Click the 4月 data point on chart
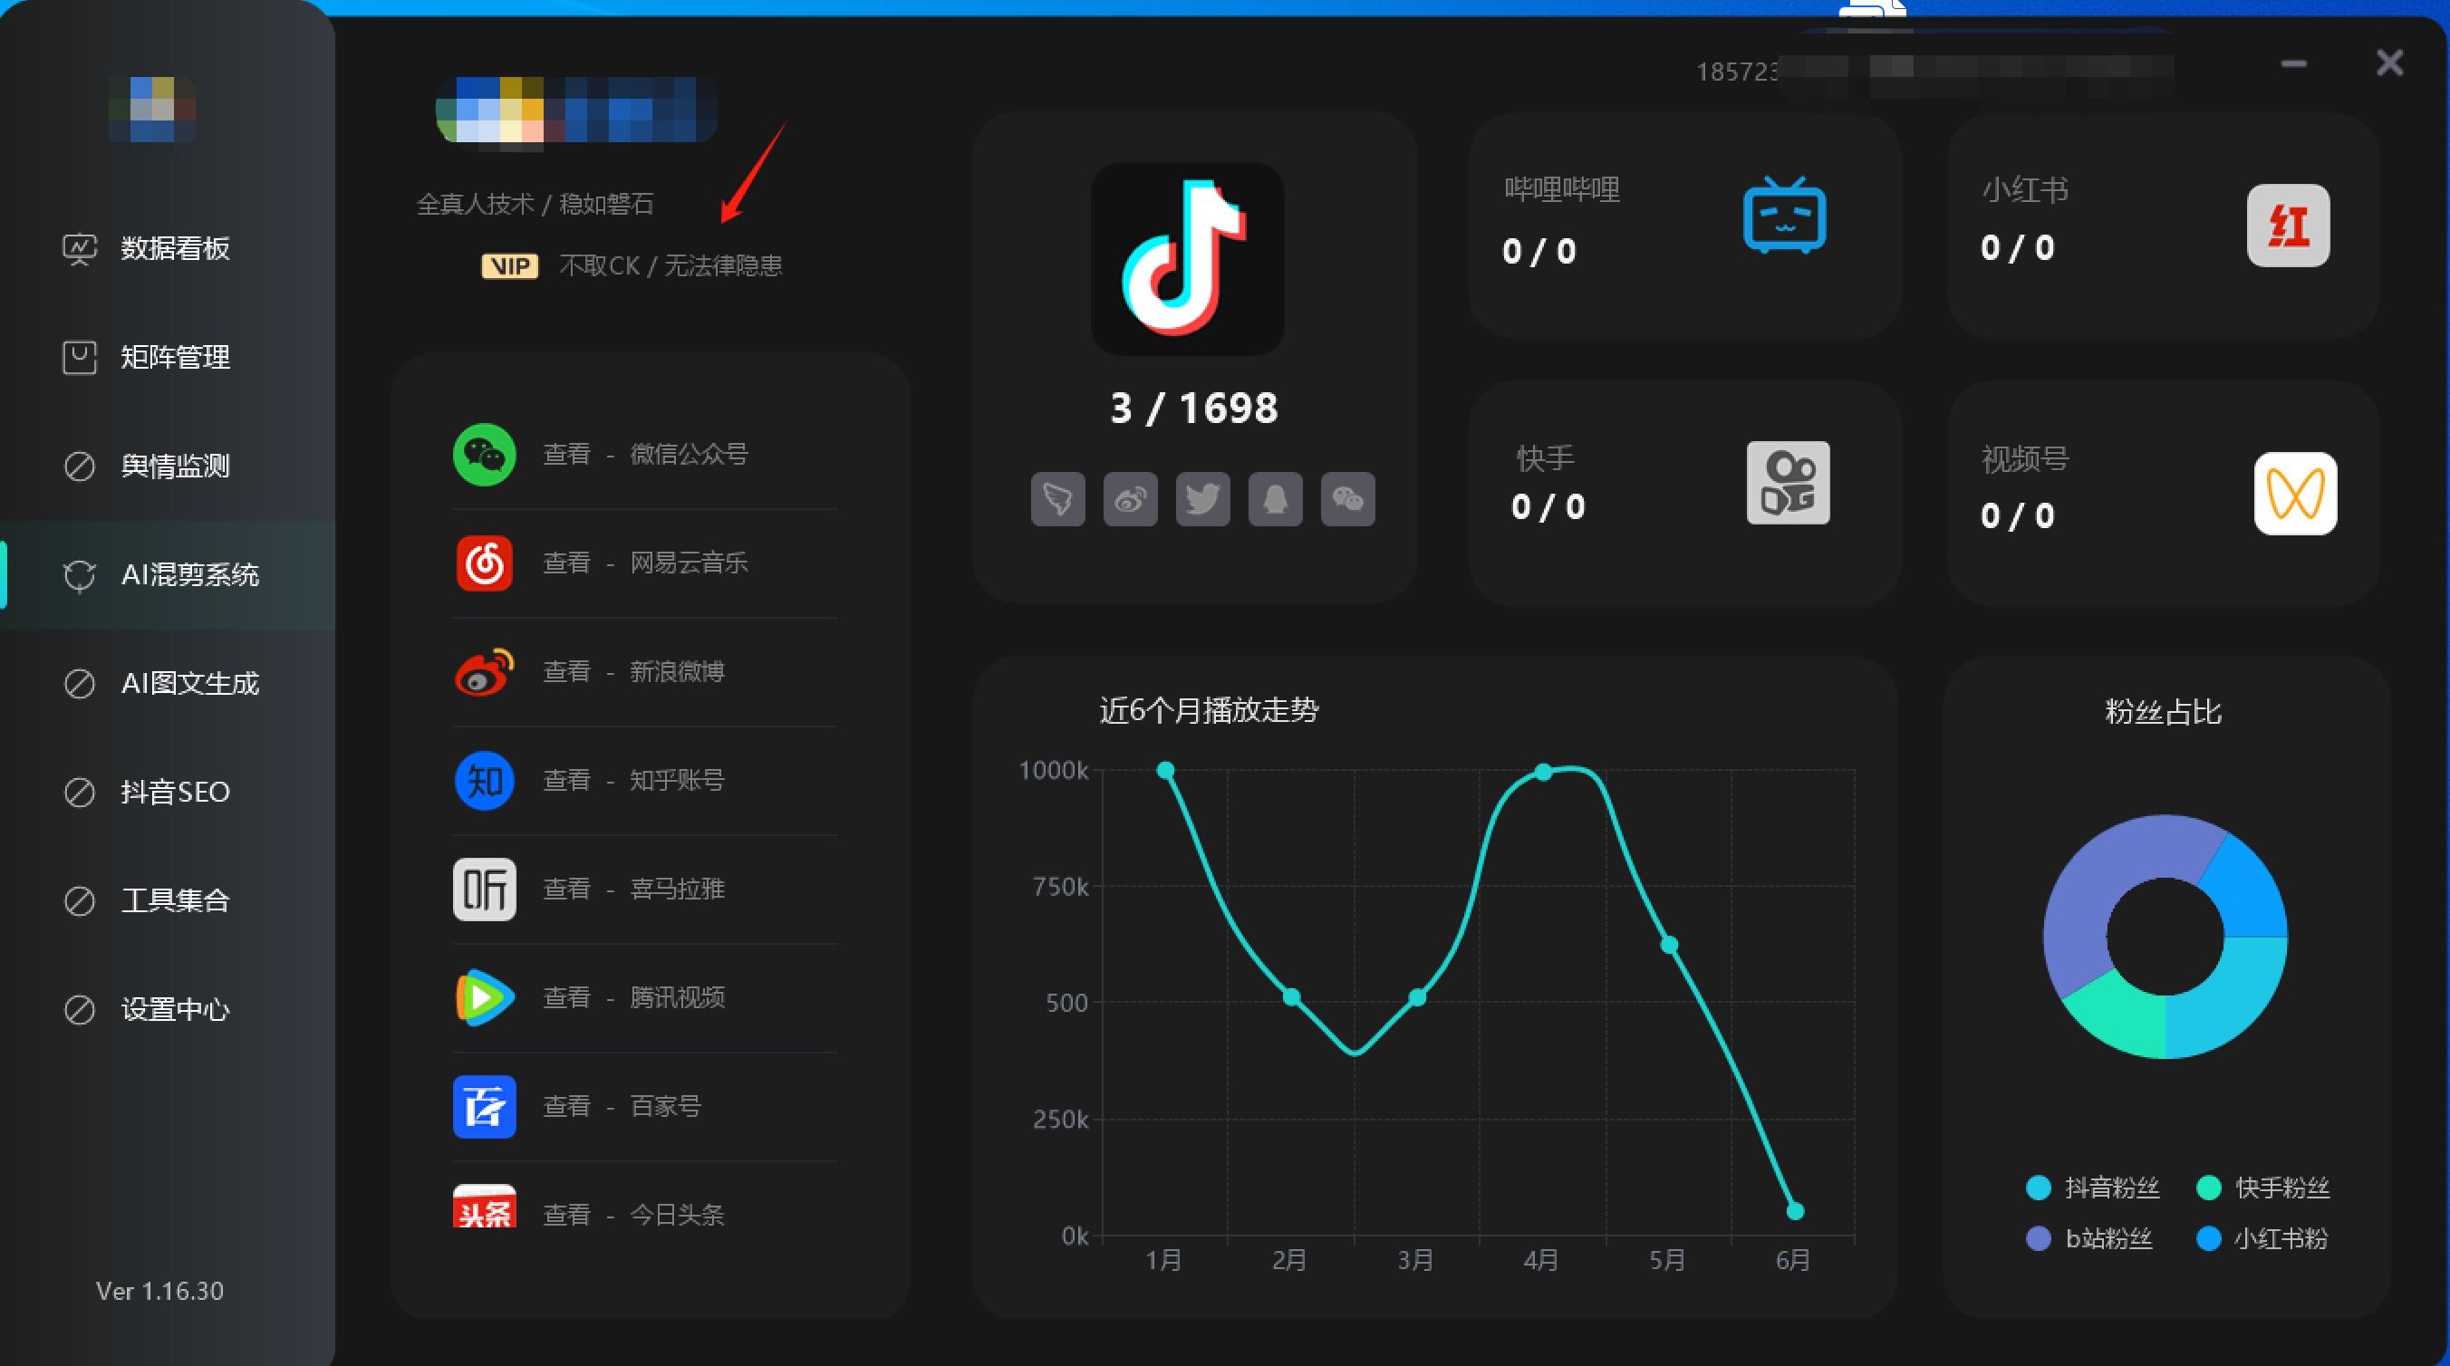 coord(1544,772)
